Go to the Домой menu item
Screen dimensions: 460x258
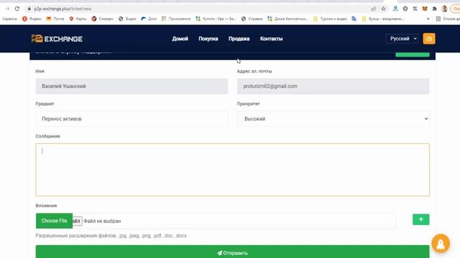pyautogui.click(x=180, y=39)
